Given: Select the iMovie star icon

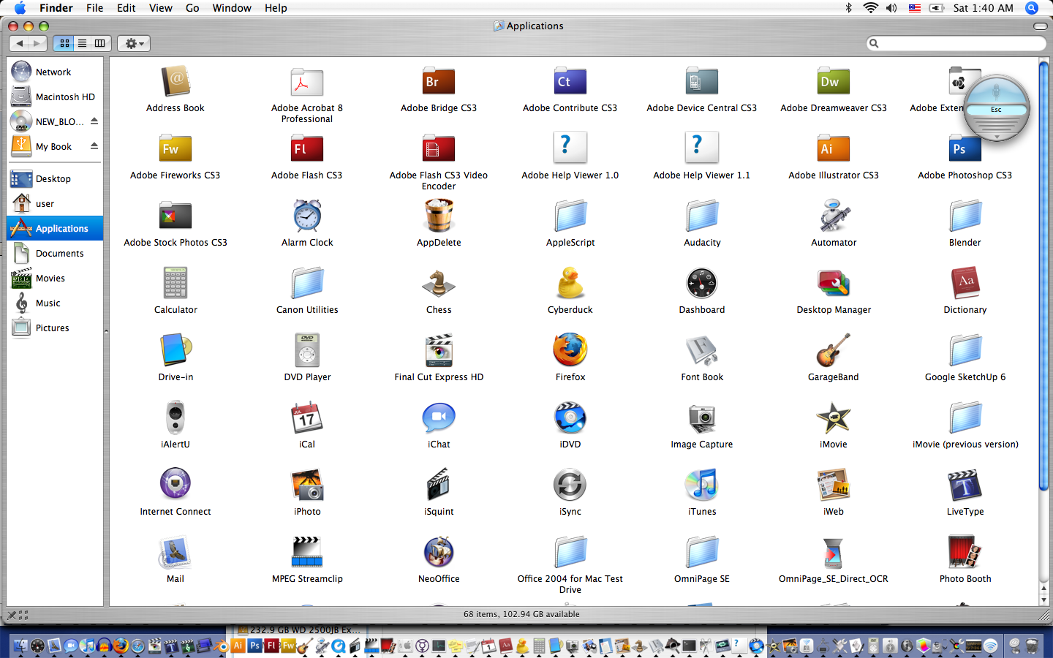Looking at the screenshot, I should click(834, 418).
